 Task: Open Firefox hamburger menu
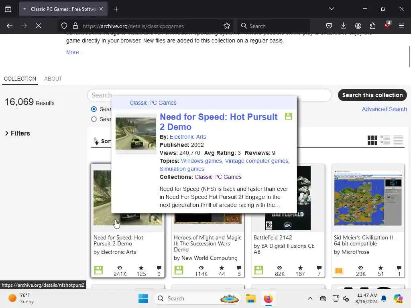click(401, 26)
